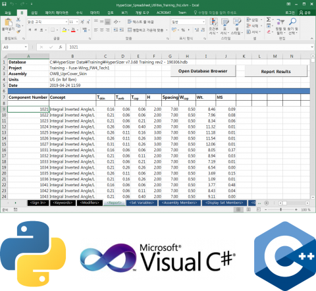
Task: Collapse the ribbon
Action: point(312,38)
